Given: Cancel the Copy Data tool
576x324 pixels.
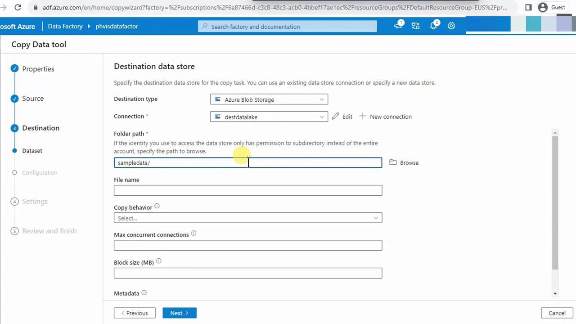Looking at the screenshot, I should 557,313.
